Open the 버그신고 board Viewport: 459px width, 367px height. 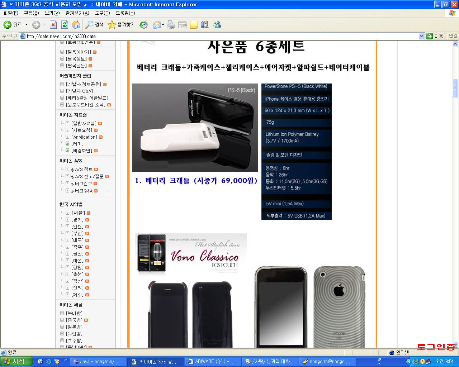click(x=81, y=183)
